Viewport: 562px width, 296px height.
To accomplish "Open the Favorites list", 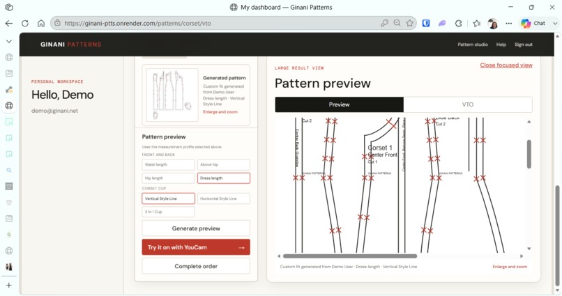I will [x=476, y=23].
